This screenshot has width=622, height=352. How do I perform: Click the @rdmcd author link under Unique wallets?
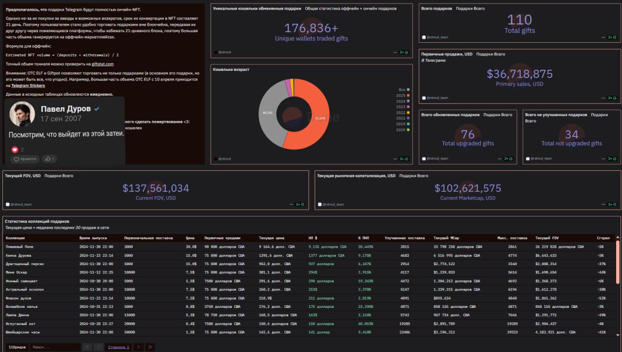pyautogui.click(x=225, y=52)
